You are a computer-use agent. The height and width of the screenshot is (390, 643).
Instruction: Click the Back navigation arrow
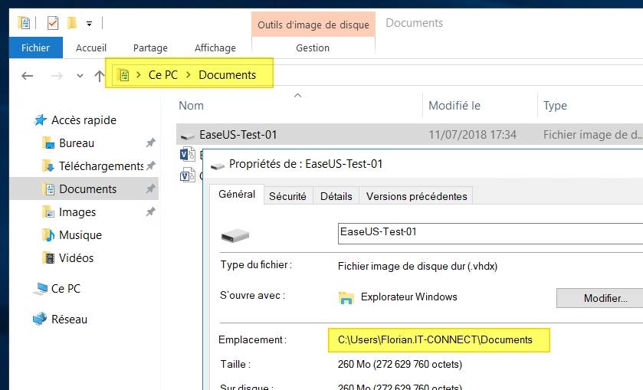[28, 75]
